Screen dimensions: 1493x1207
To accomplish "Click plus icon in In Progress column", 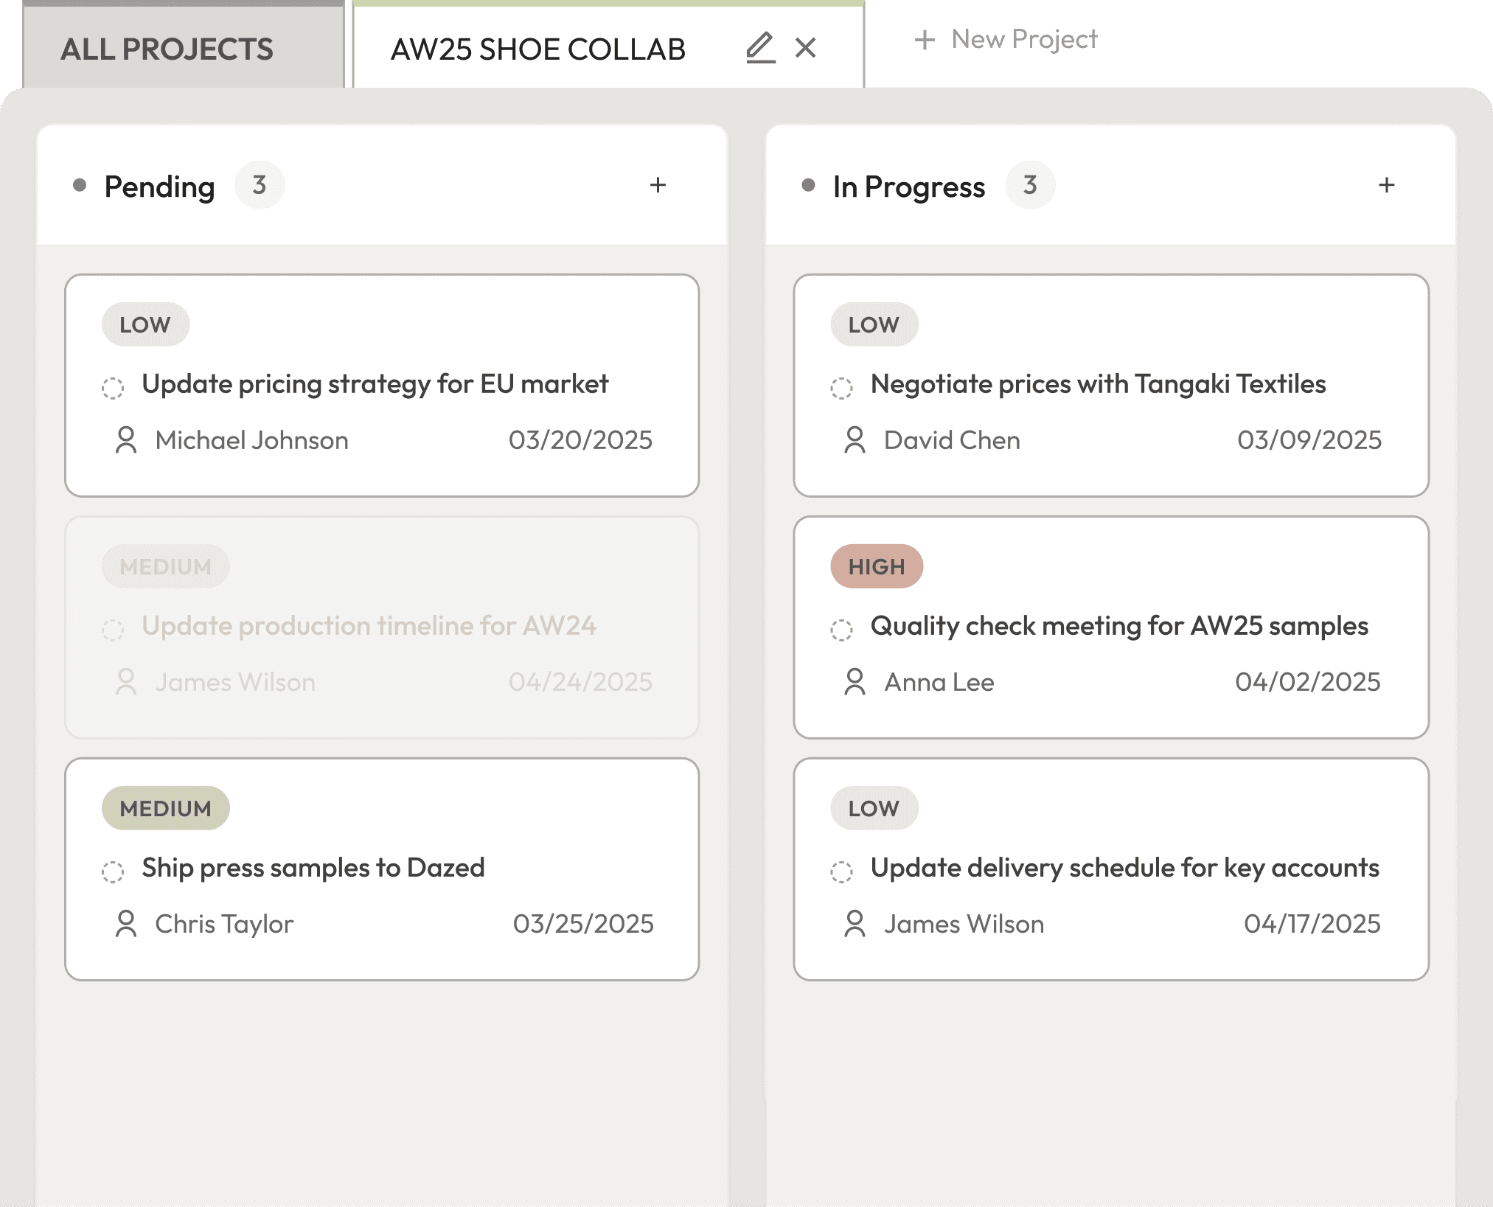I will click(1386, 185).
